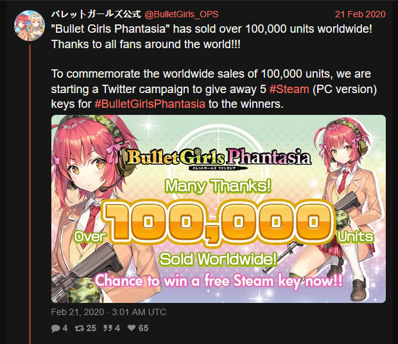Click the quote count 4 beside quote marks

117,328
